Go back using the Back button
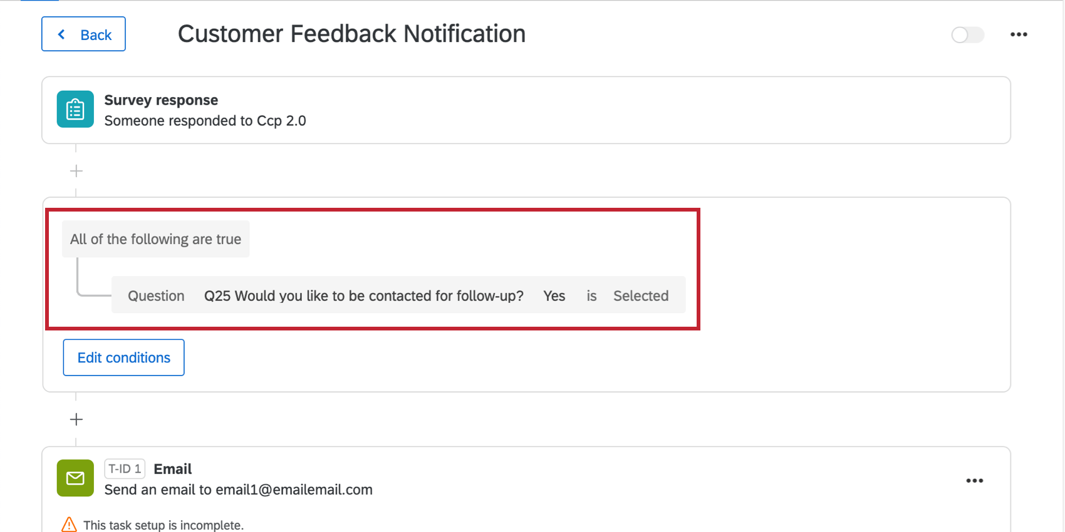Image resolution: width=1065 pixels, height=532 pixels. 83,34
